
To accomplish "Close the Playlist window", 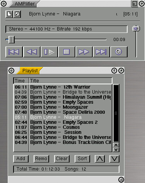I will 121,71.
